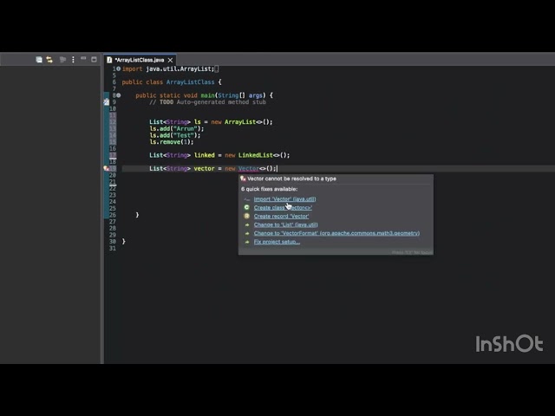
Task: Click the ls.remove(1); statement
Action: pyautogui.click(x=172, y=142)
